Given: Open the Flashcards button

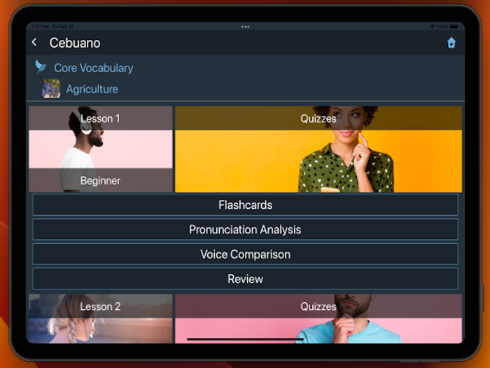Looking at the screenshot, I should coord(245,205).
